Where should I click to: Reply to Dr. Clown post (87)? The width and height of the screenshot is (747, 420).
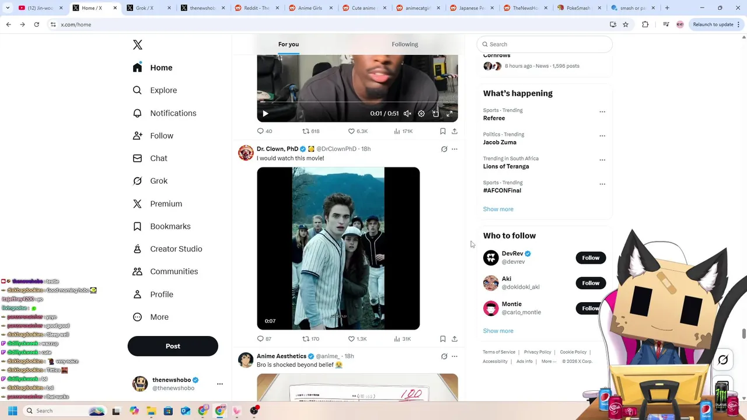point(264,339)
